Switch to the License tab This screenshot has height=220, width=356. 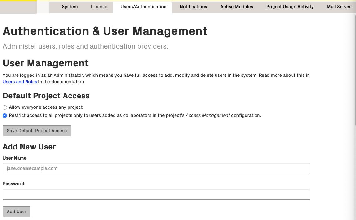[x=99, y=7]
